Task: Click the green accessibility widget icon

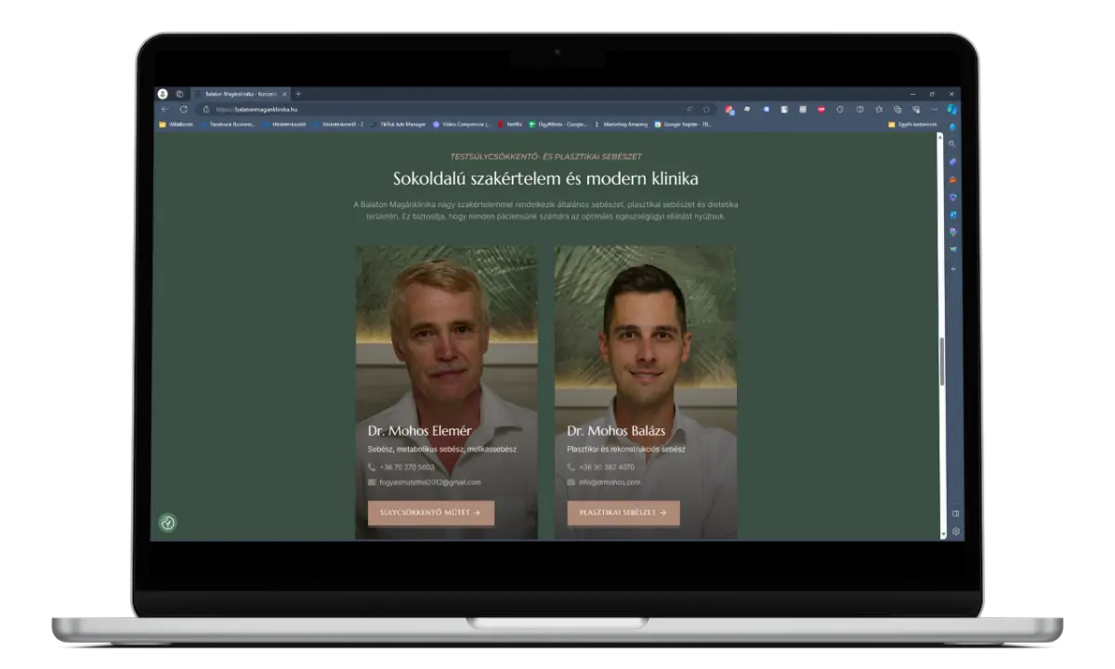Action: point(167,523)
